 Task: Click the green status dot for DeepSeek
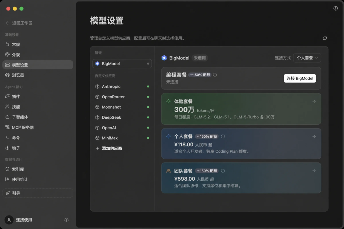148,117
